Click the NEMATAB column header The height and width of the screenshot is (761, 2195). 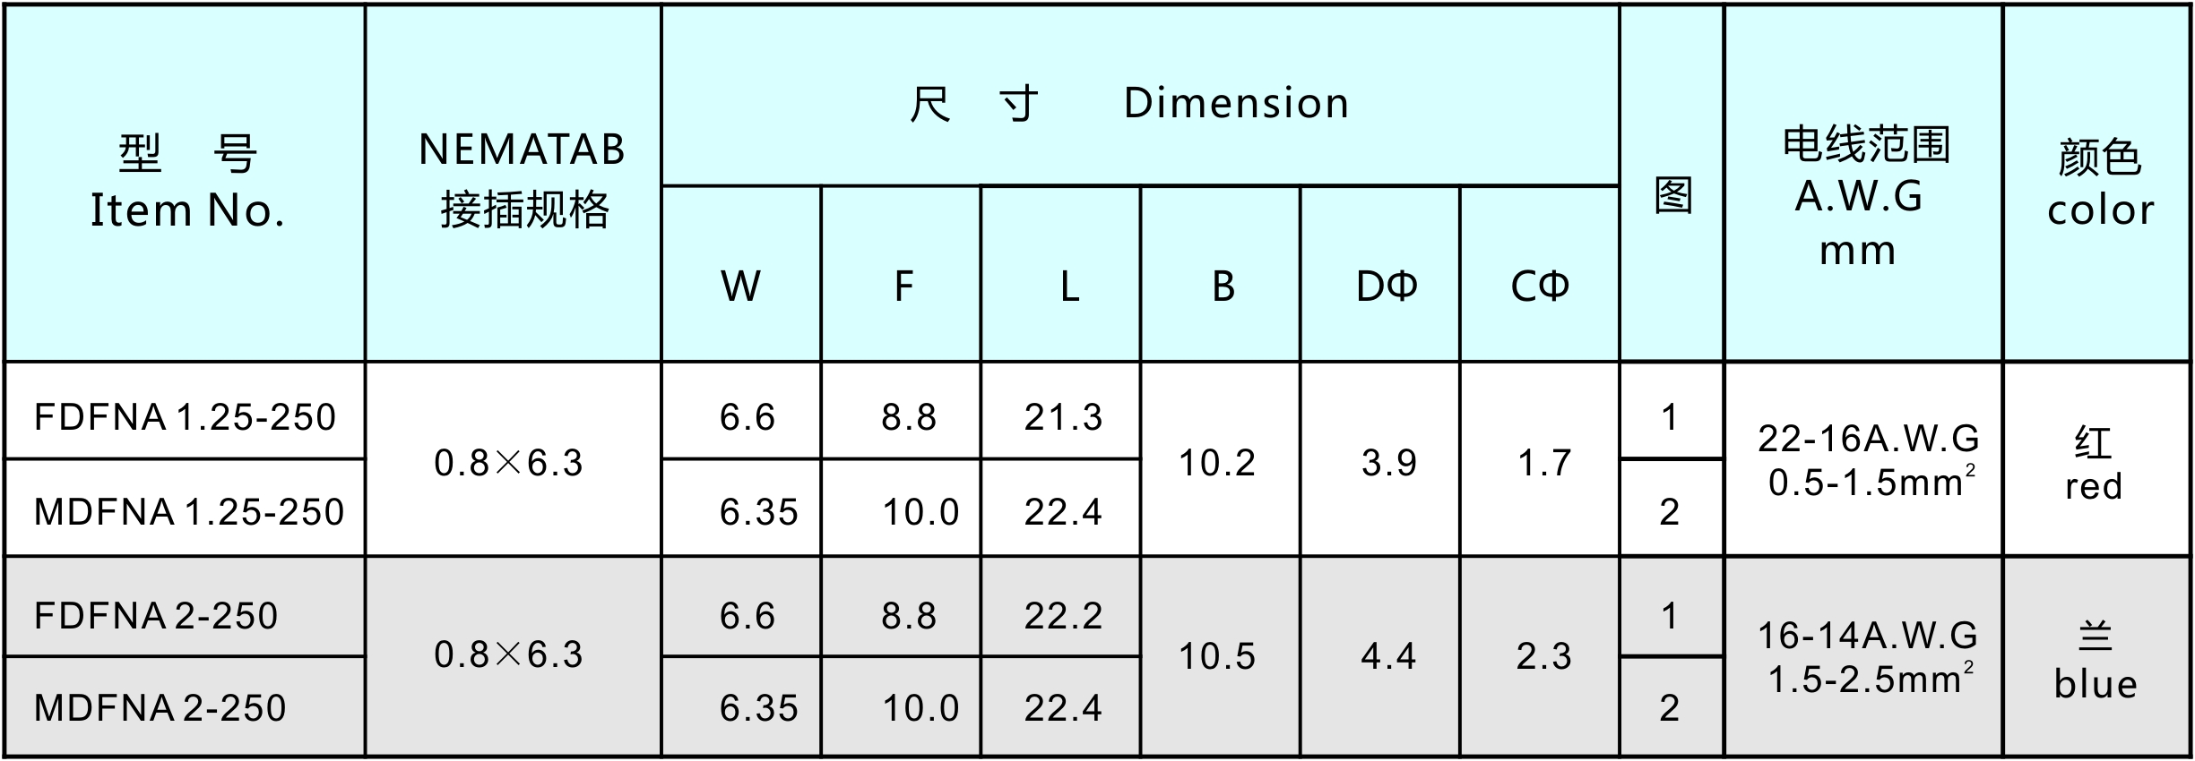[x=522, y=180]
